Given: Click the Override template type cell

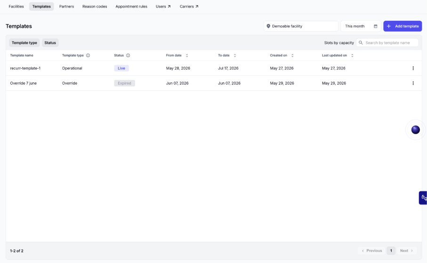Looking at the screenshot, I should click(x=70, y=83).
